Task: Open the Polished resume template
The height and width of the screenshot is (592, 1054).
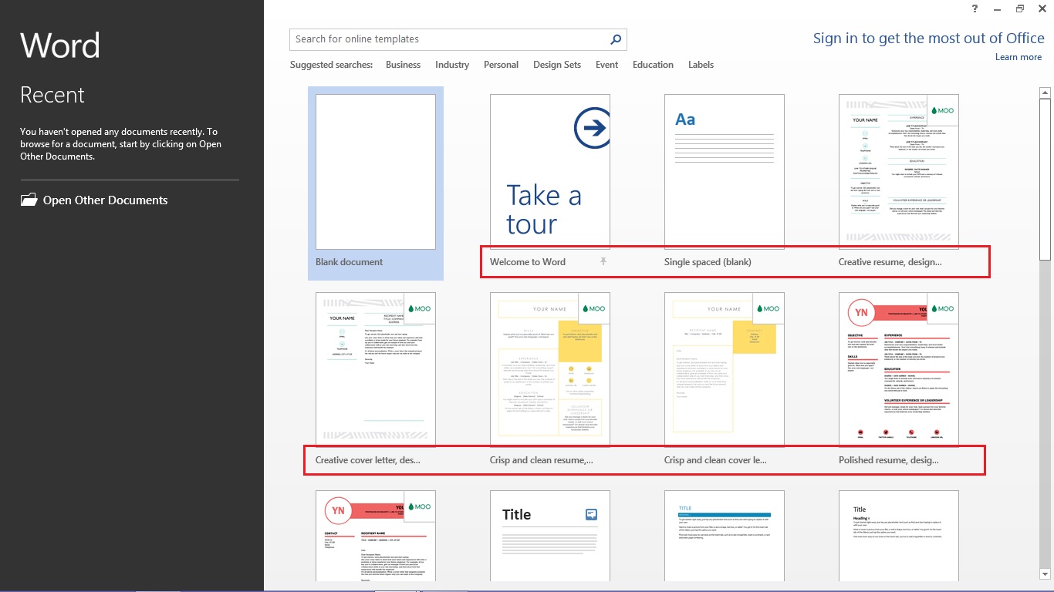Action: click(899, 370)
